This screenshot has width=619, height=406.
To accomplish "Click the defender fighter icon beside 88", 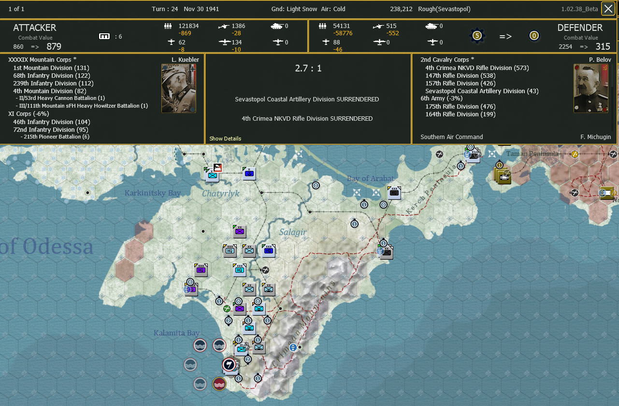I will click(x=326, y=42).
